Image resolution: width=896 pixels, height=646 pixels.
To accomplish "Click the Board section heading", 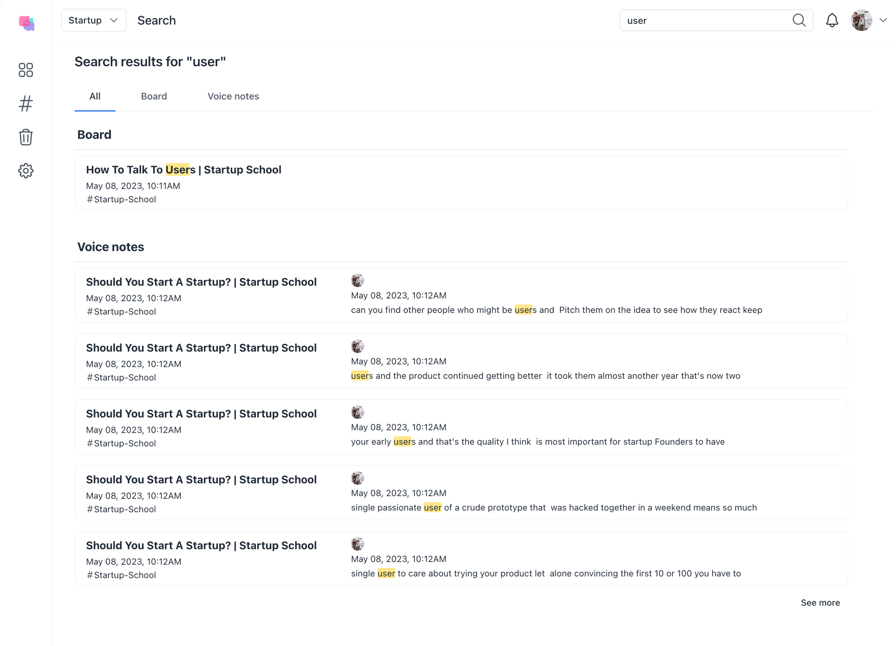I will coord(94,135).
